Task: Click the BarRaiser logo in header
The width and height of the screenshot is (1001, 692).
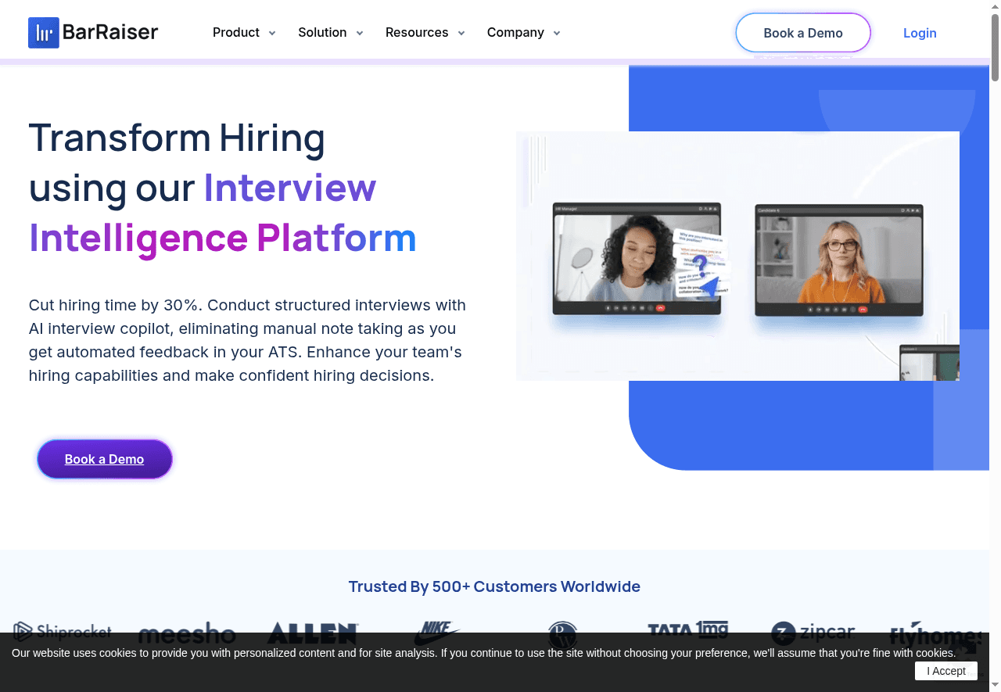Action: pos(93,33)
